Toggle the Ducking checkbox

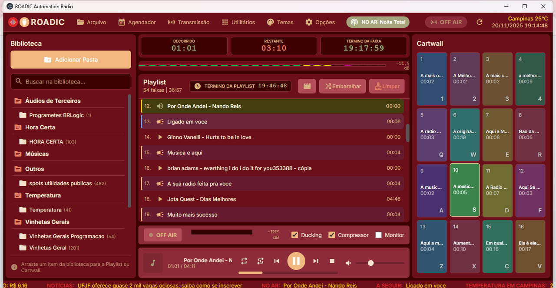295,235
